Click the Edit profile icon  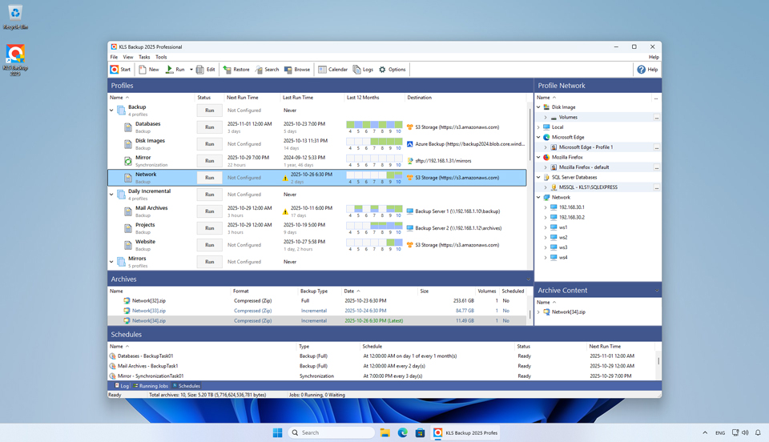(x=206, y=70)
